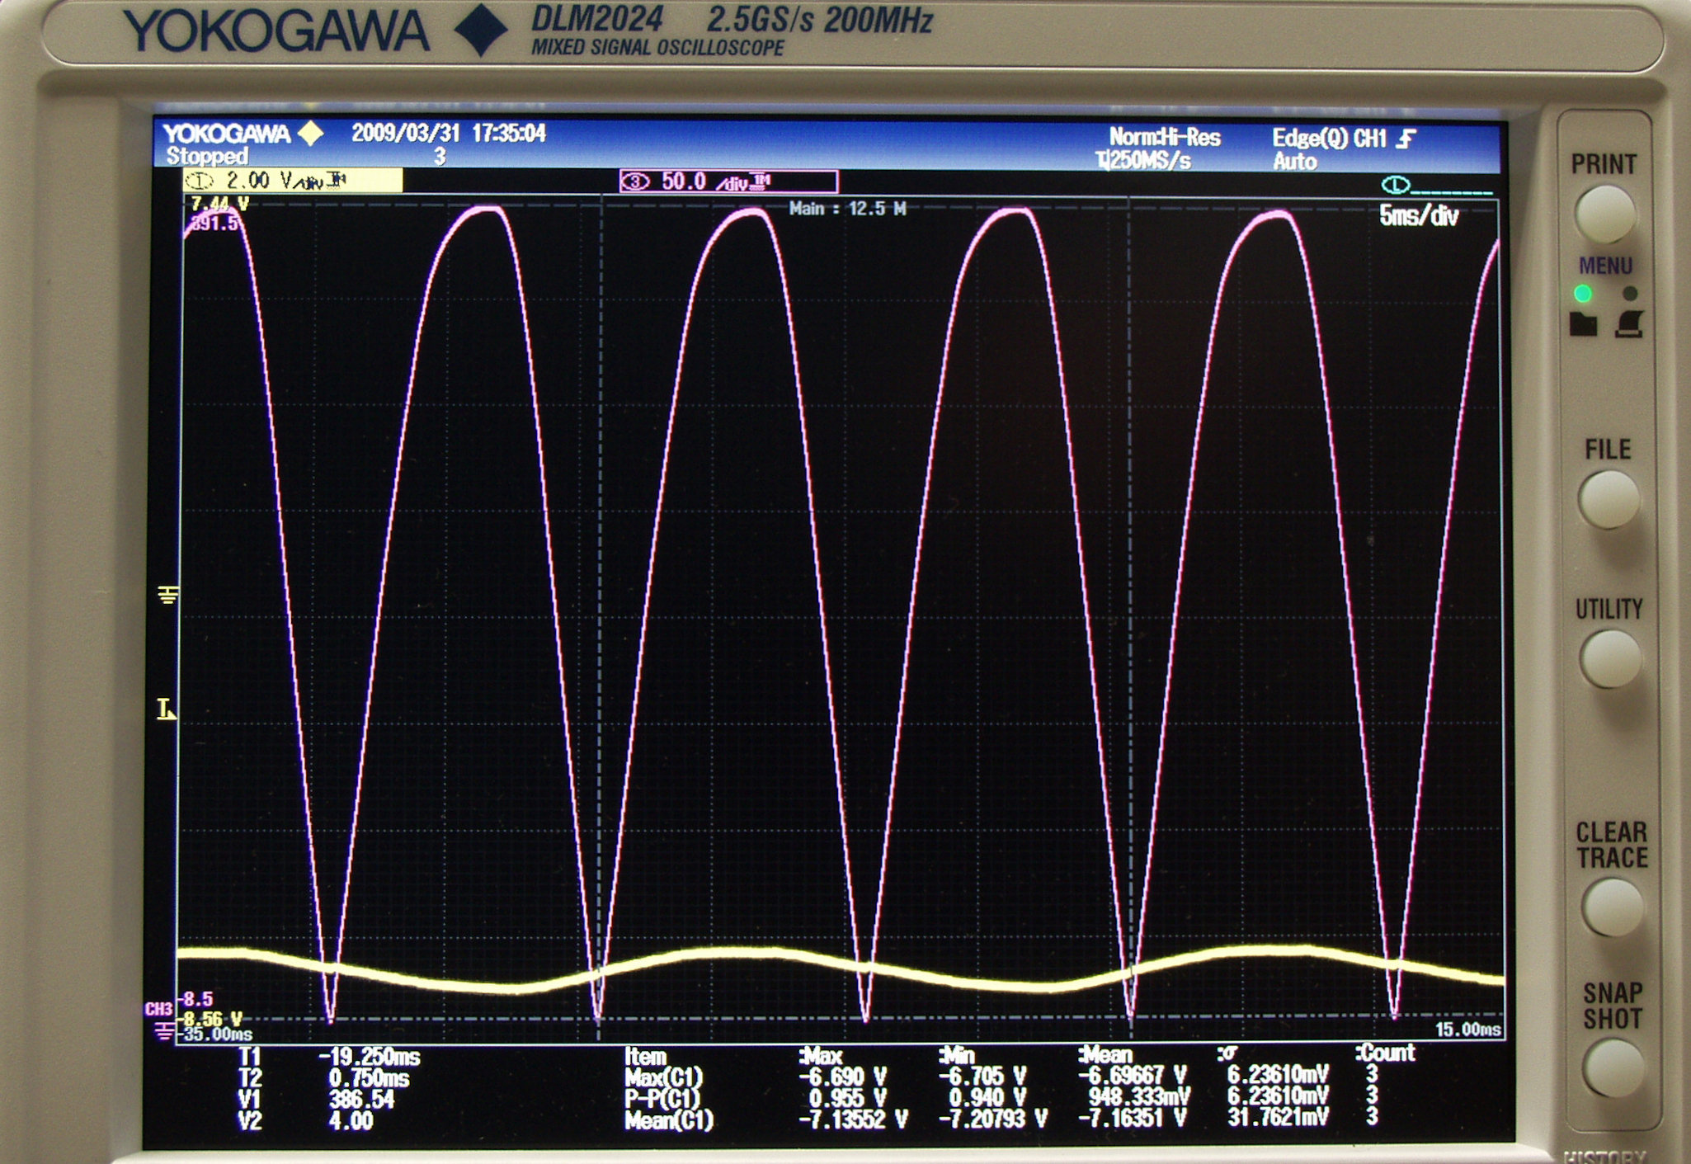Select the yellow CH1 ground marker icon
The image size is (1691, 1164).
coord(167,595)
